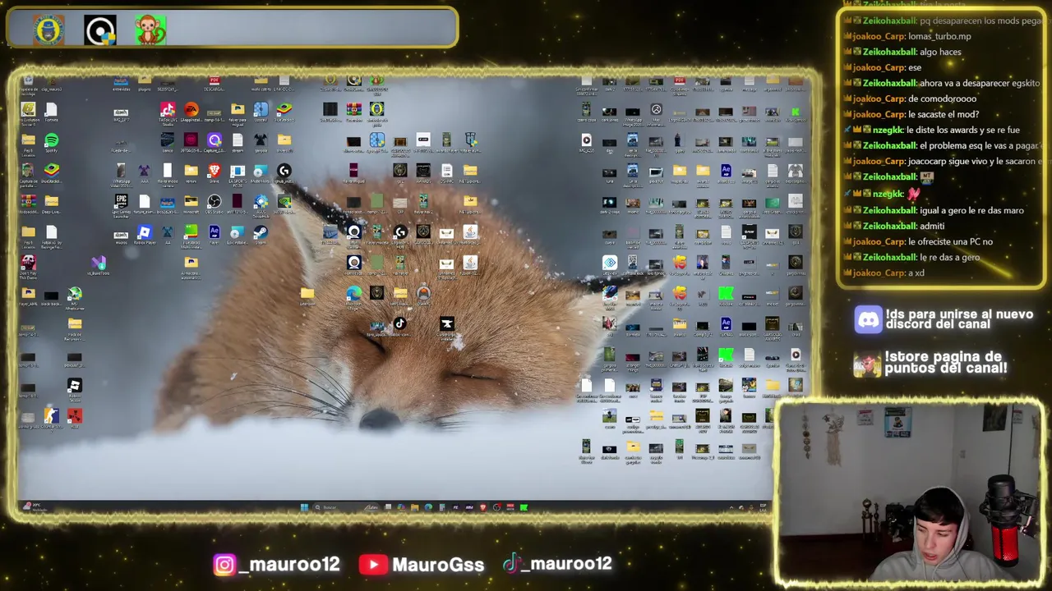Select the vs_BuildTools installer icon
Image resolution: width=1052 pixels, height=591 pixels.
pos(98,263)
